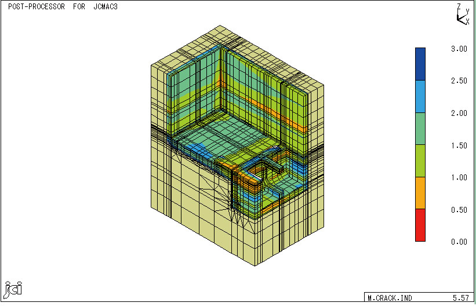476x306 pixels.
Task: Click the orange legend swatch
Action: [420, 193]
